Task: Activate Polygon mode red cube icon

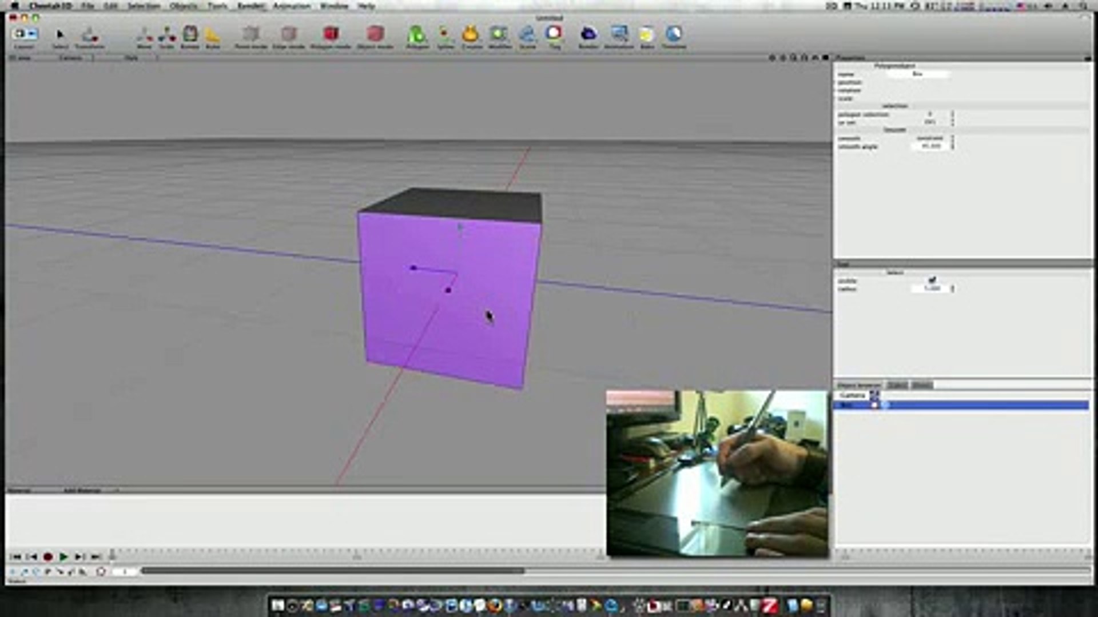Action: (x=331, y=34)
